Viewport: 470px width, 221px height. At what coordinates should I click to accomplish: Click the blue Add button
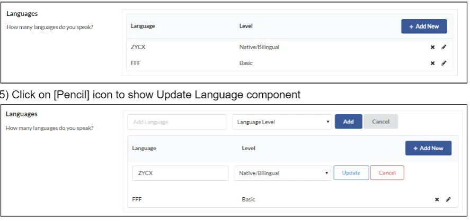click(348, 122)
